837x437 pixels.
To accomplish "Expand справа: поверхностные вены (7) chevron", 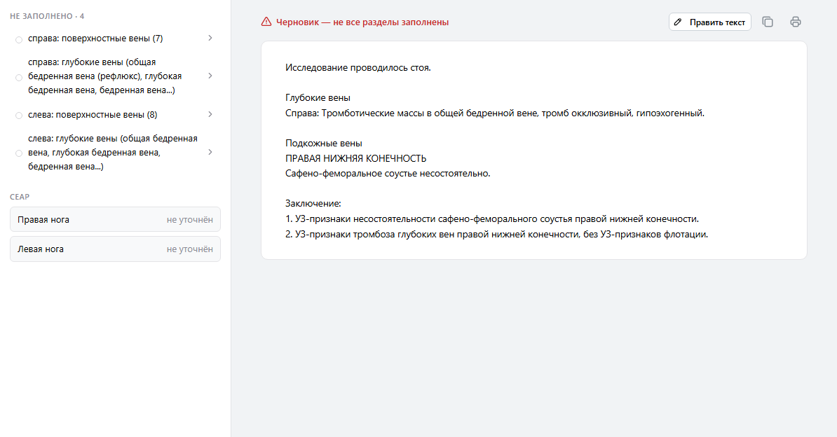I will coord(210,38).
